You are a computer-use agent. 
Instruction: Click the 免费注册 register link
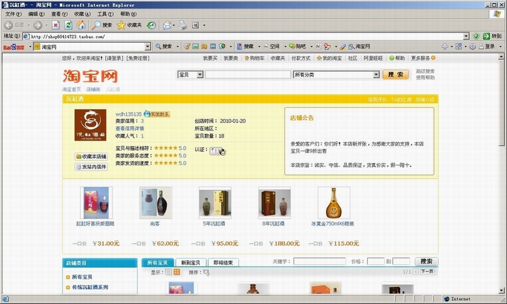coord(138,58)
